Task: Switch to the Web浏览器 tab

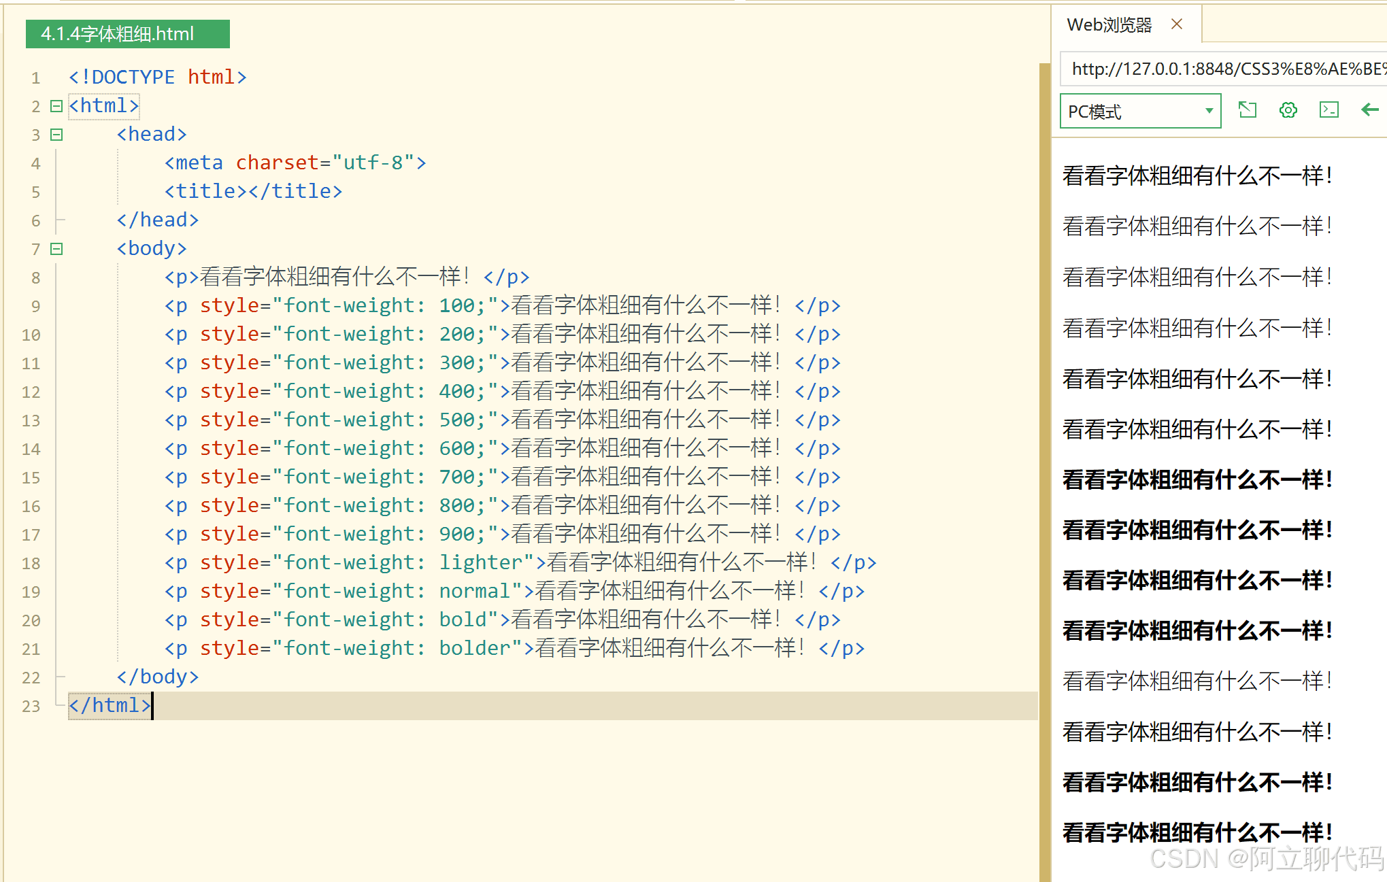Action: 1109,24
